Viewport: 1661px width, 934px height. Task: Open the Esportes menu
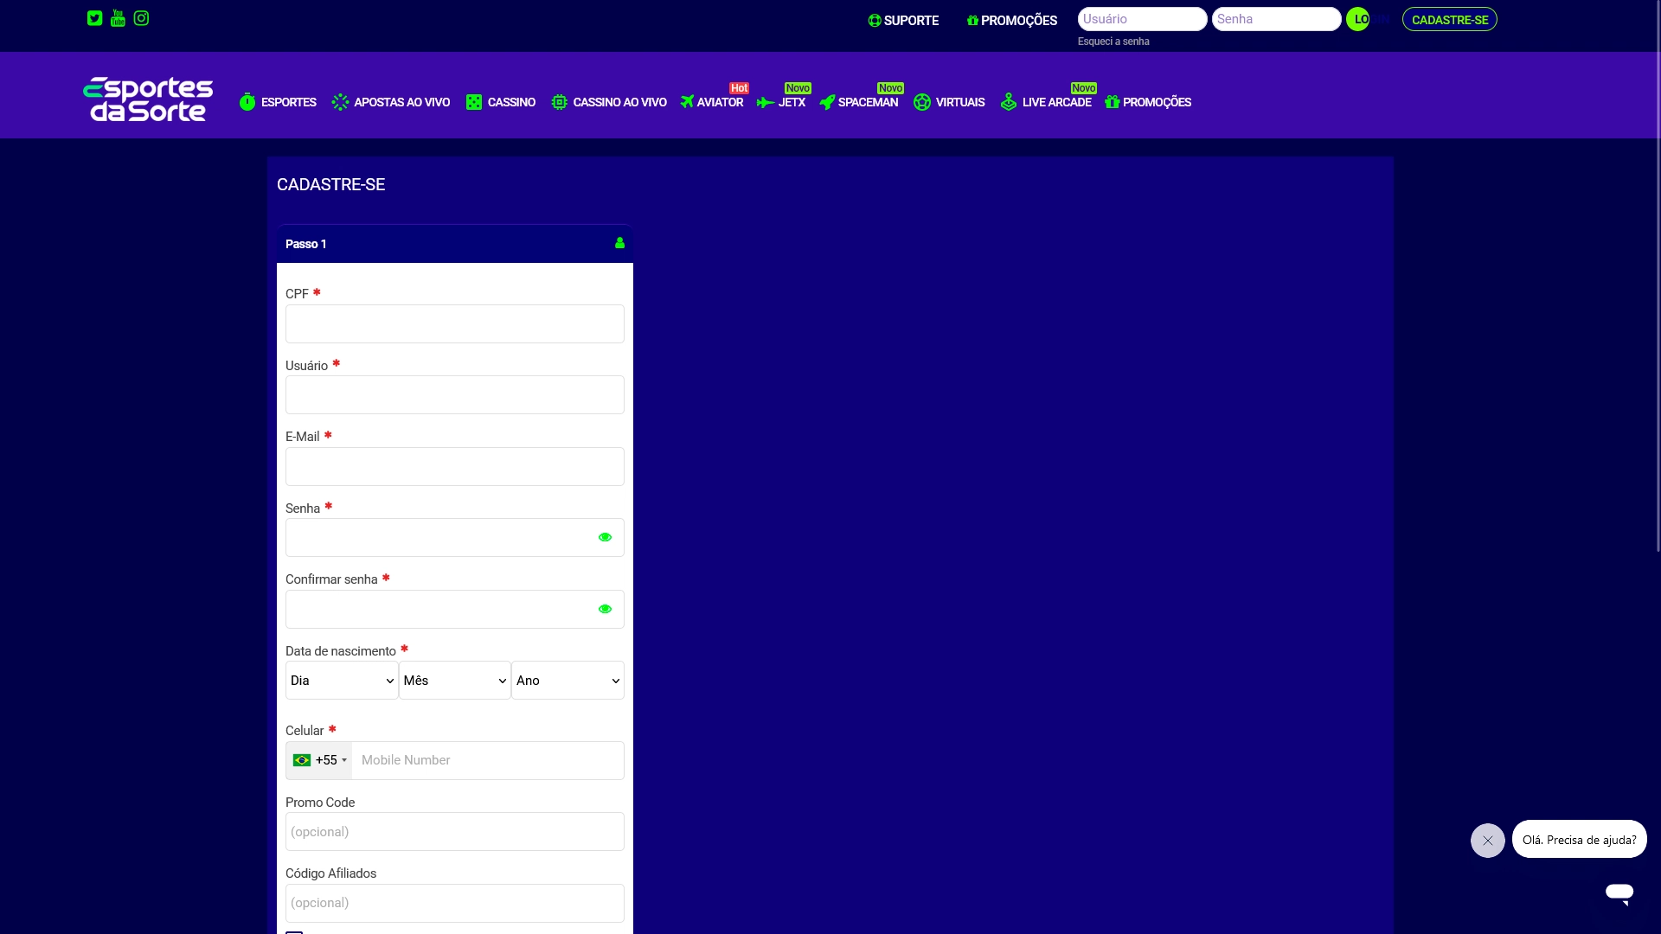[278, 102]
